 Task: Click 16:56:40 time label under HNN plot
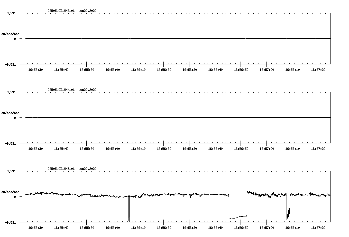(x=215, y=149)
